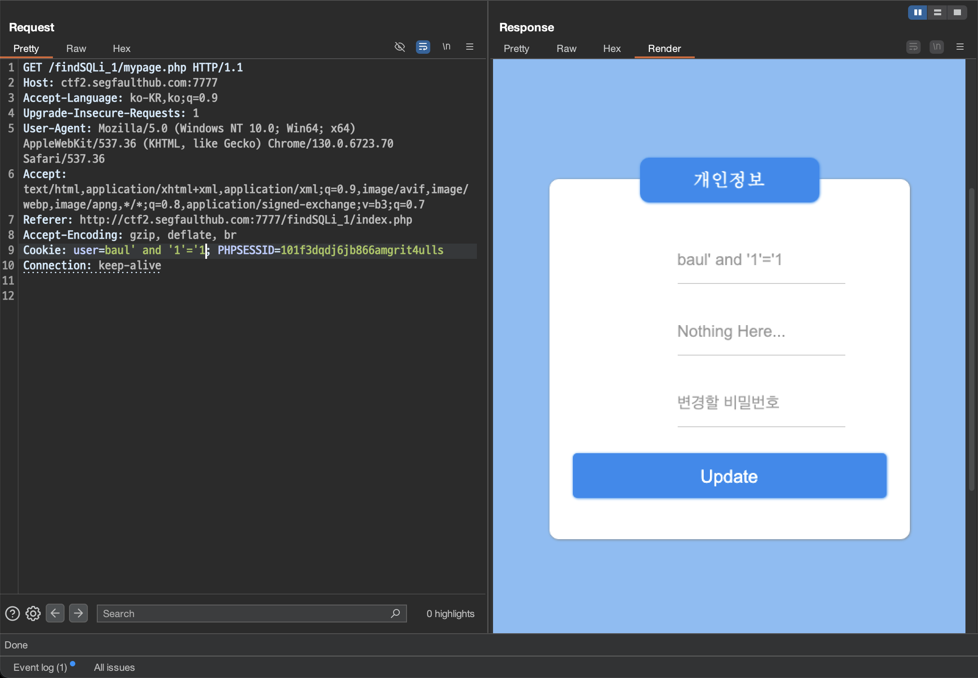Click the blue Update button
This screenshot has width=978, height=678.
(729, 476)
